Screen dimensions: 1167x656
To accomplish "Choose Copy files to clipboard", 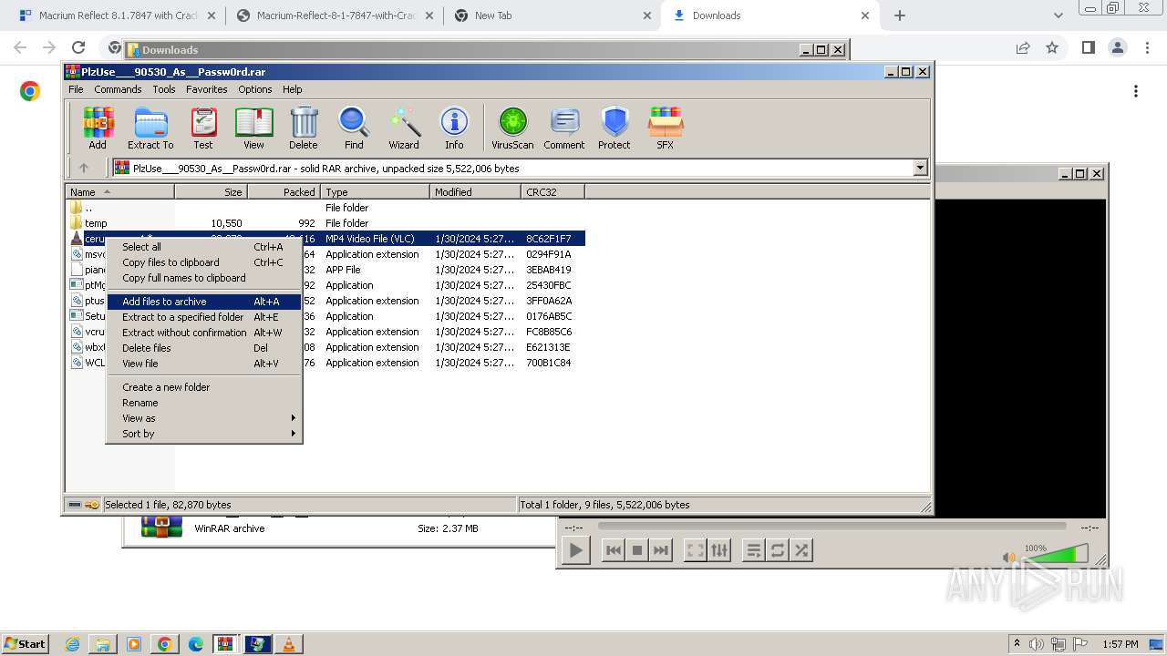I will pos(204,262).
